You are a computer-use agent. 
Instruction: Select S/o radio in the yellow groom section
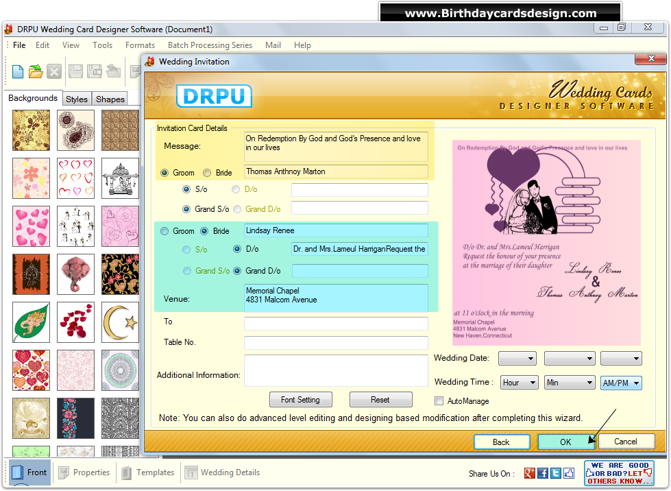[186, 189]
